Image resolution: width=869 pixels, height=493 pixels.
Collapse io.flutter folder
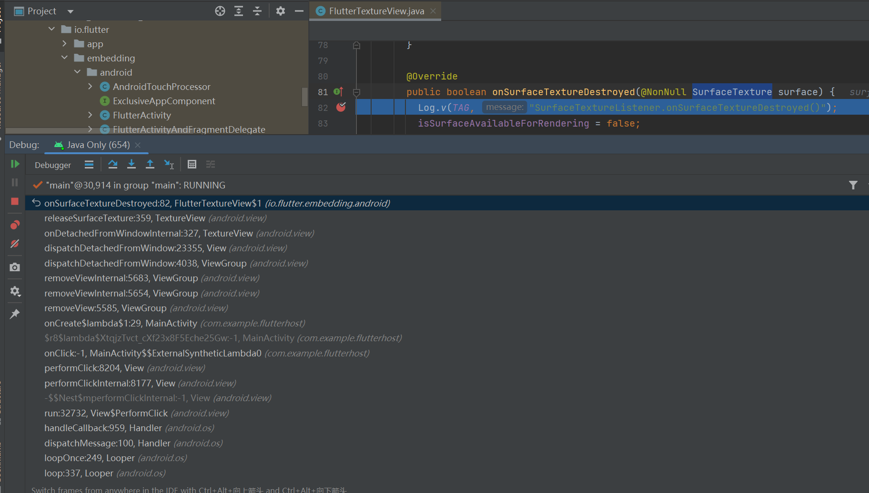point(51,29)
